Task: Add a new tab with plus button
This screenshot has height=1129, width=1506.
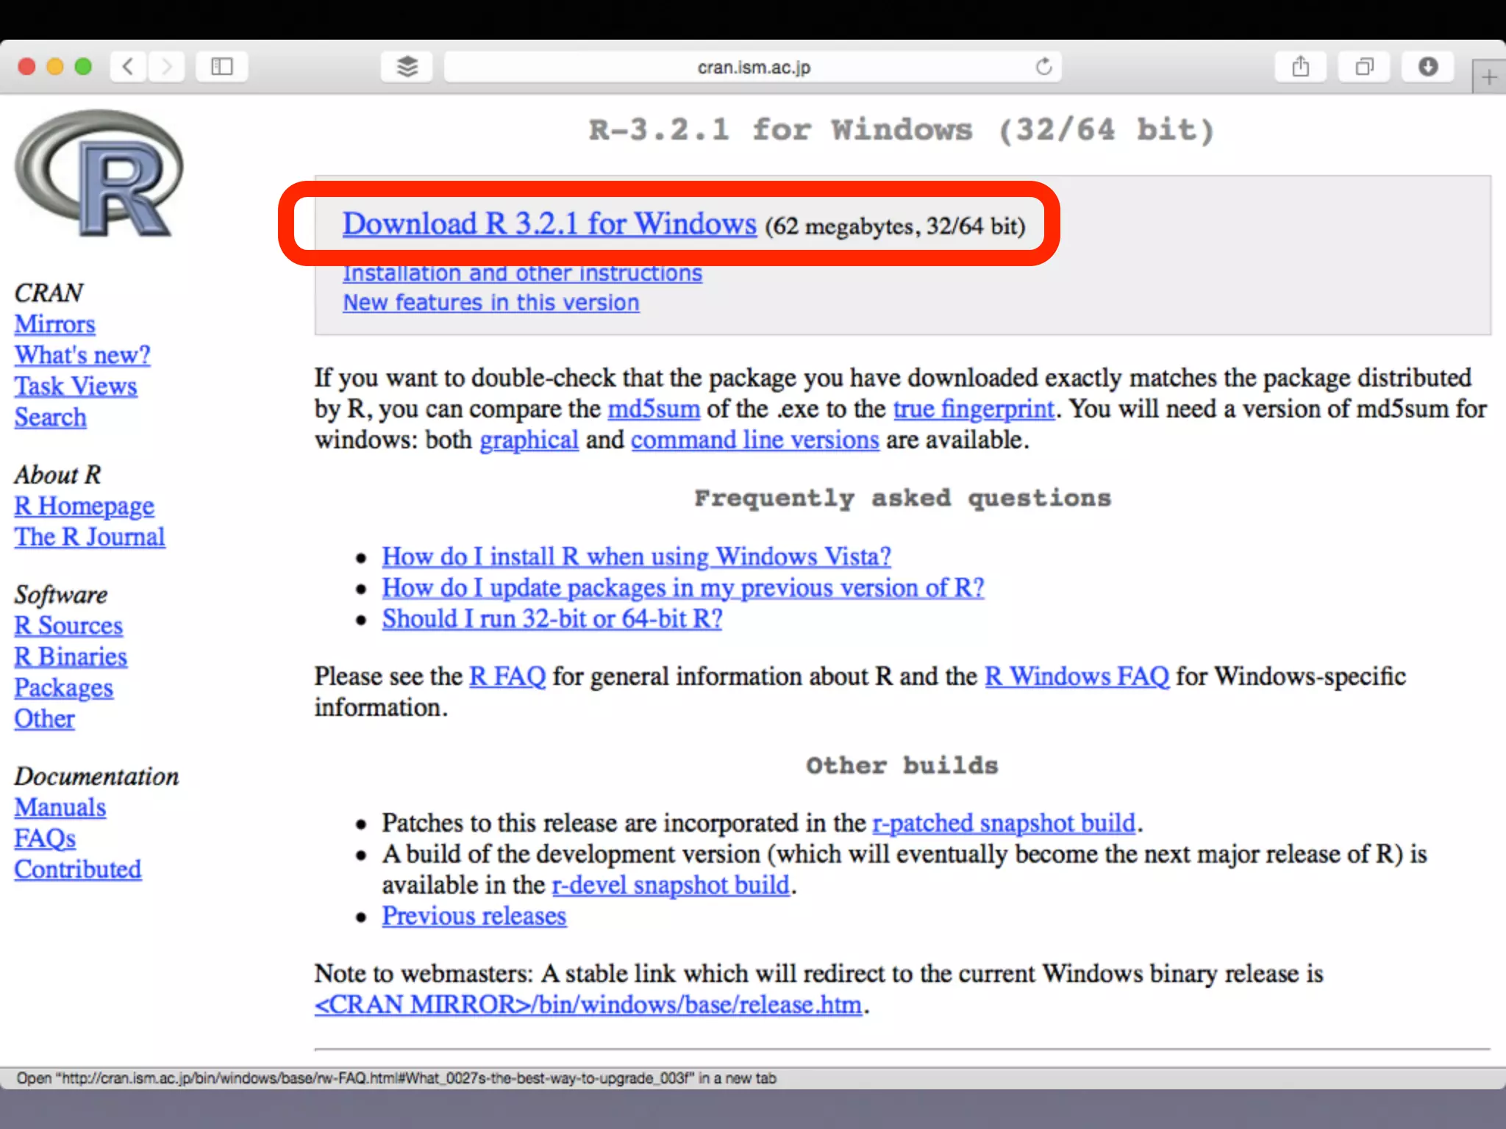Action: coord(1488,77)
